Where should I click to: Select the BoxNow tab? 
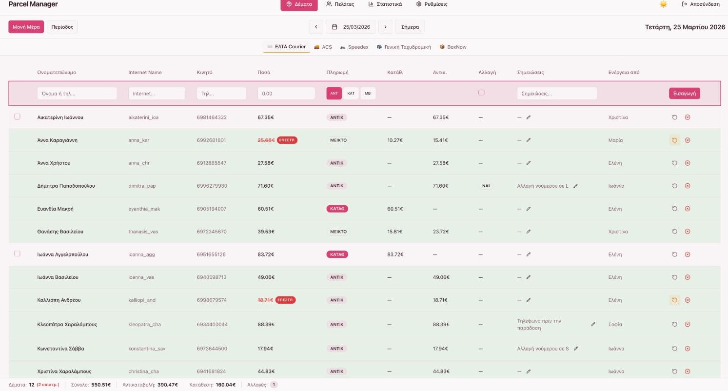tap(453, 47)
